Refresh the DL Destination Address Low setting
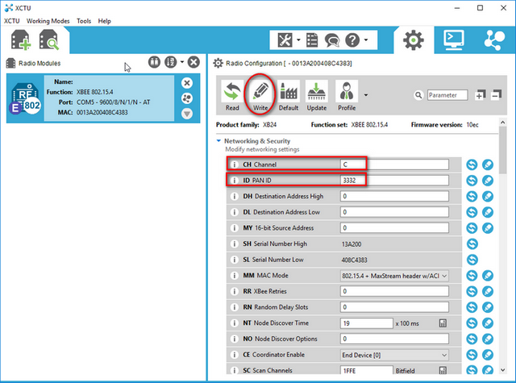516x383 pixels. click(472, 212)
